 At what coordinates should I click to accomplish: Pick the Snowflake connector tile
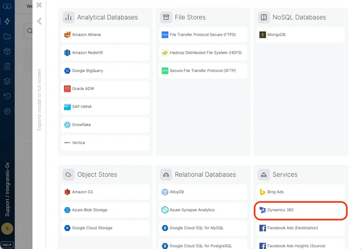coord(105,125)
